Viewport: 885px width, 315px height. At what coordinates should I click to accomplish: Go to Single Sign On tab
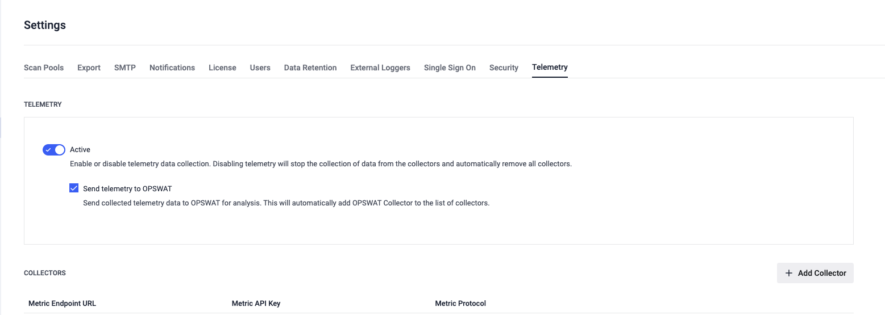(x=450, y=68)
